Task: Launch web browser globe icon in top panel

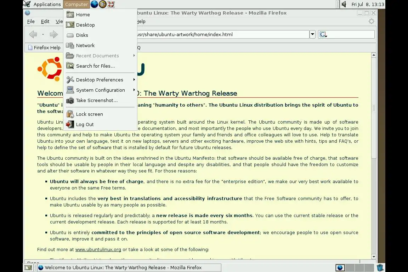Action: coord(94,4)
